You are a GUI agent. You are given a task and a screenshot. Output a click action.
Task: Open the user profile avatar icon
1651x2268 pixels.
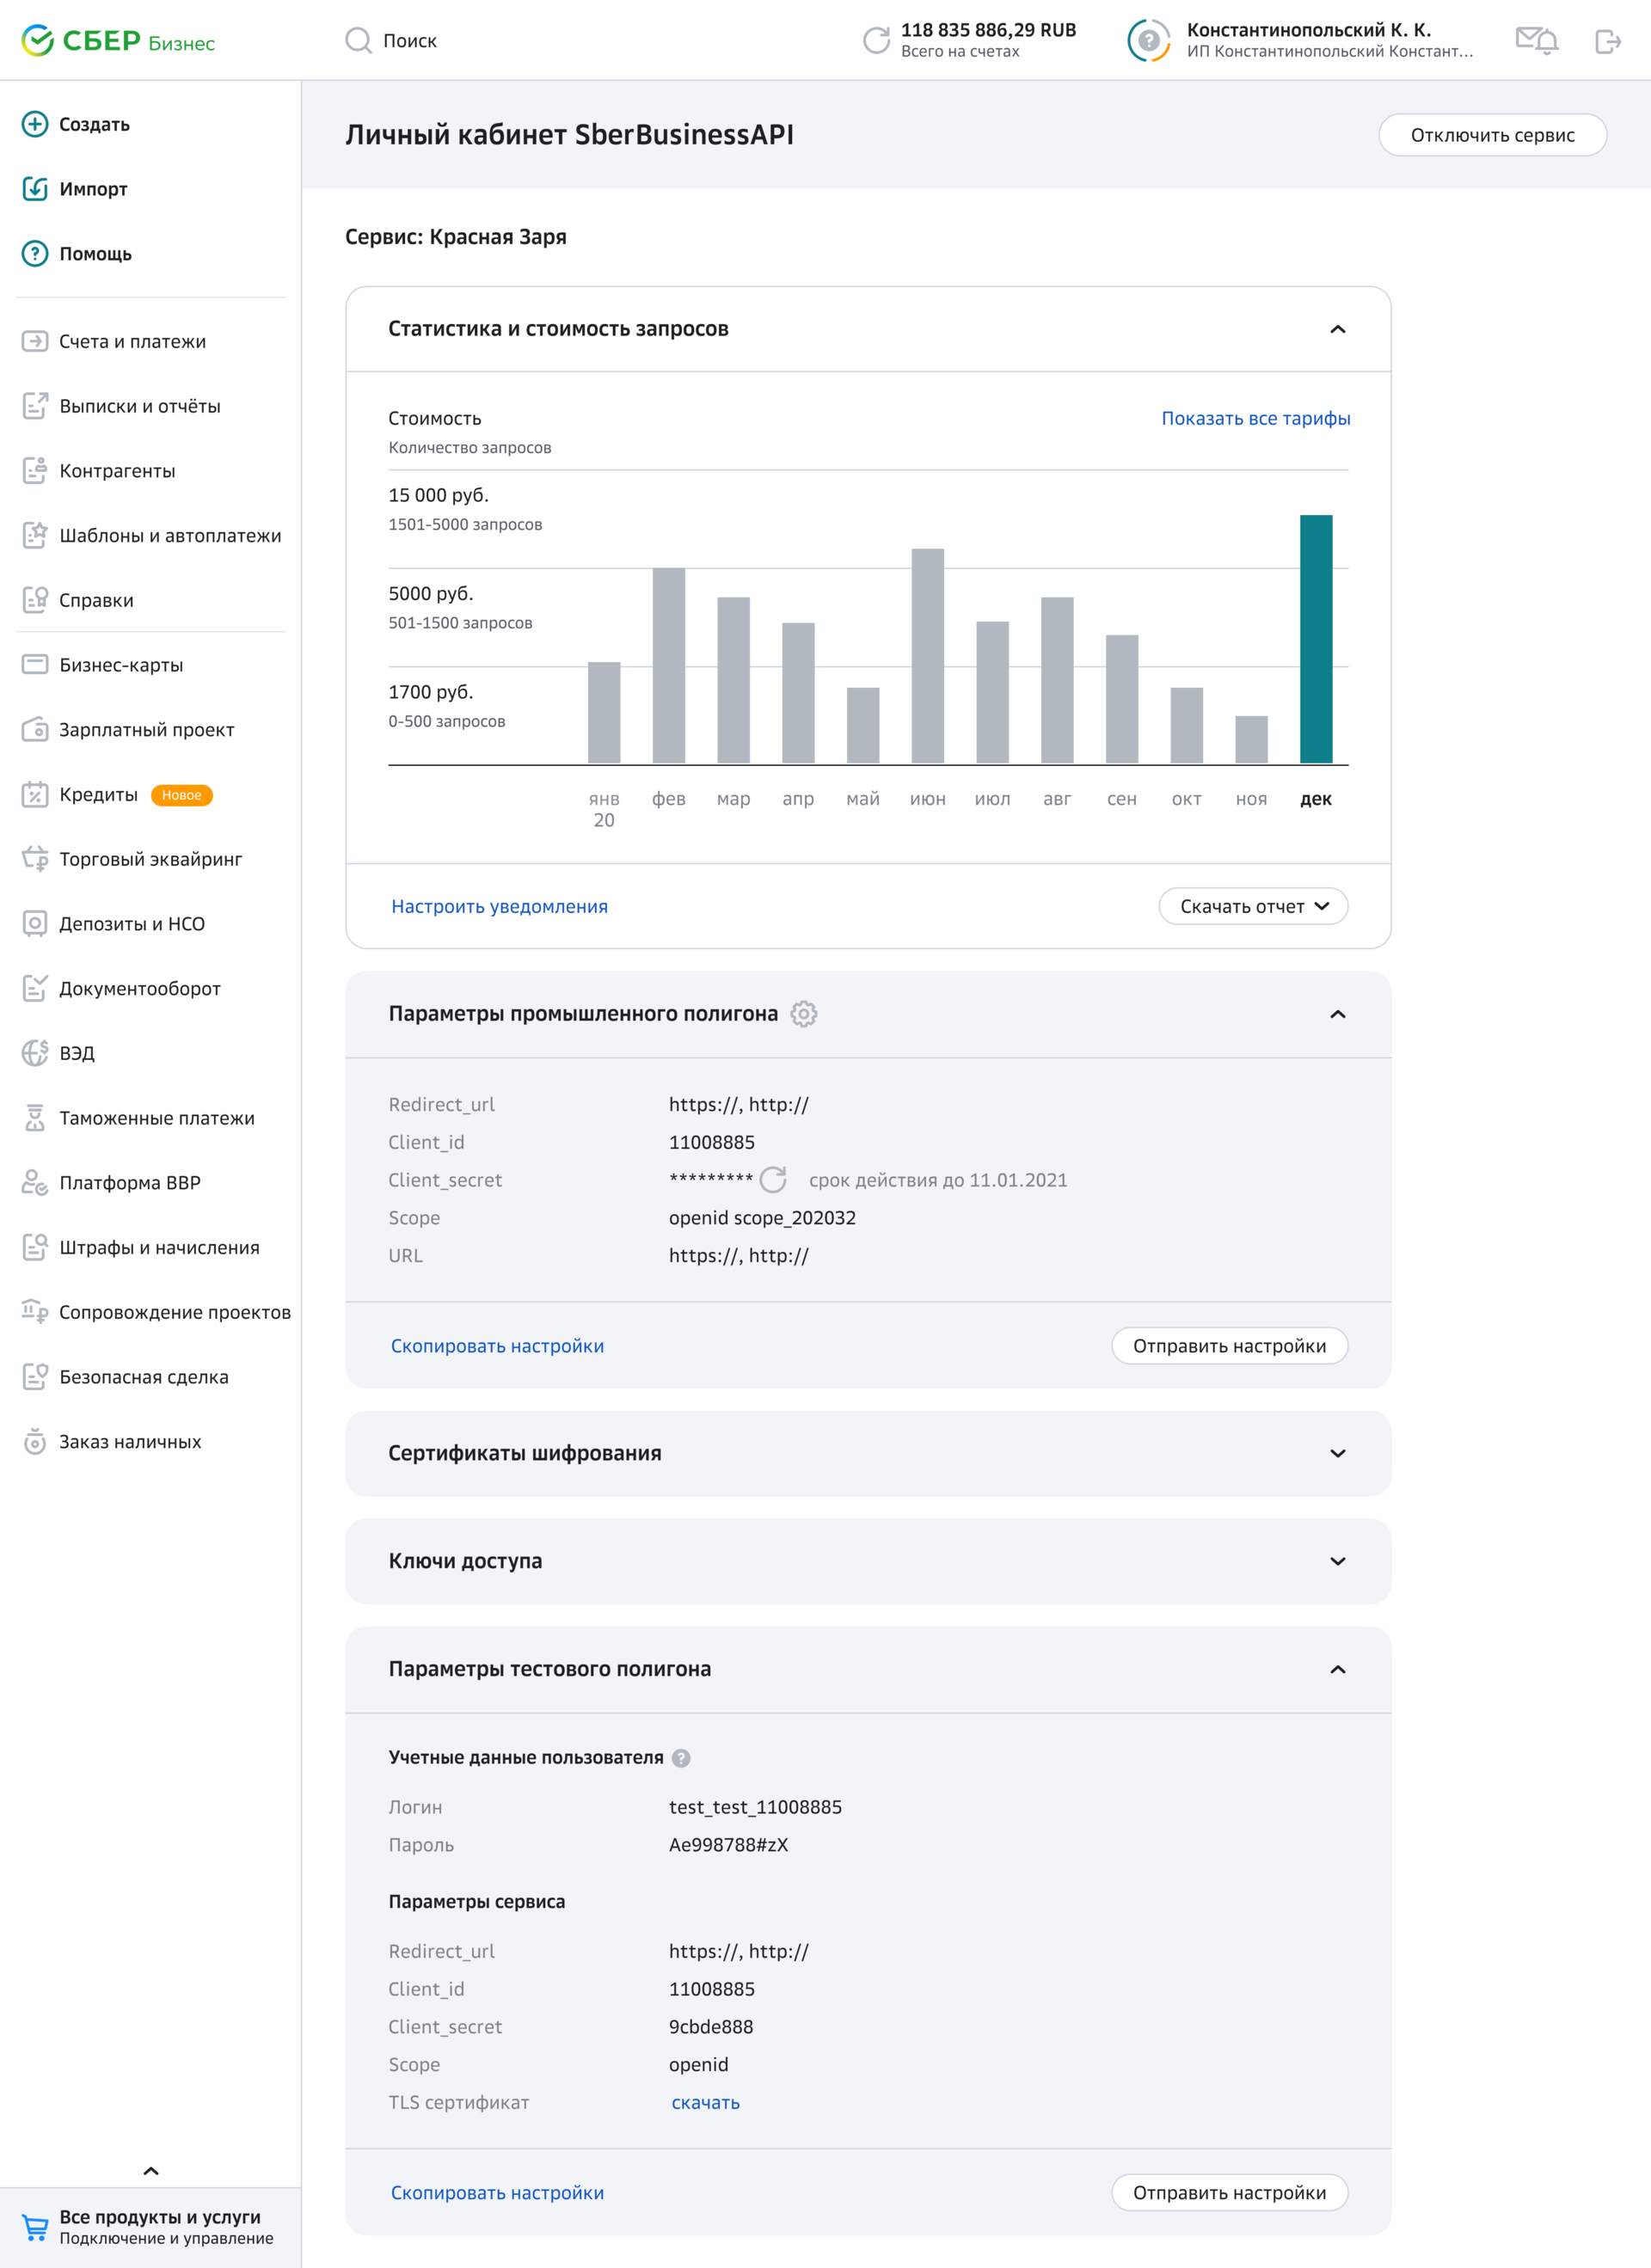1149,41
